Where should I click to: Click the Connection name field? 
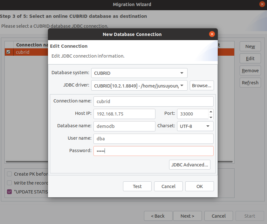click(153, 101)
